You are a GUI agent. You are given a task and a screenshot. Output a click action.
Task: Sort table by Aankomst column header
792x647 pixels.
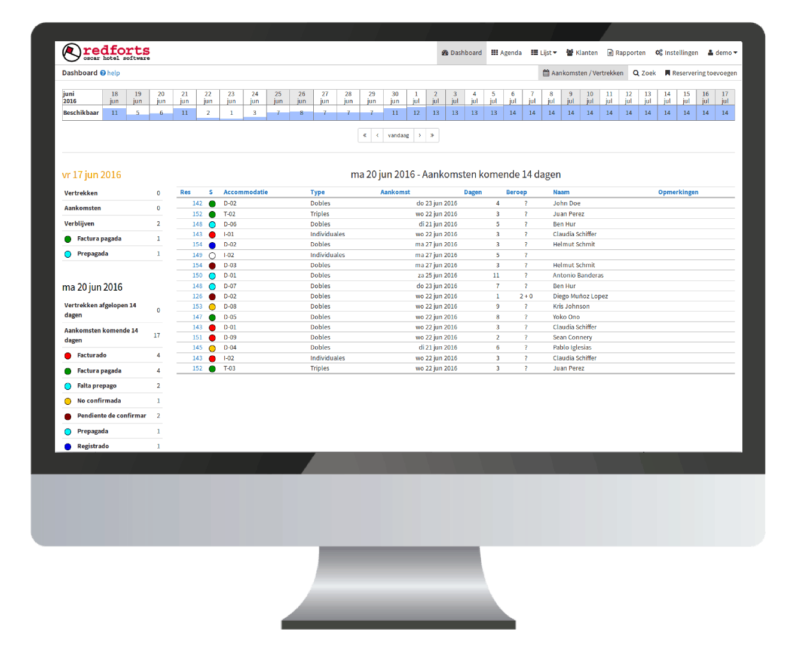(395, 193)
